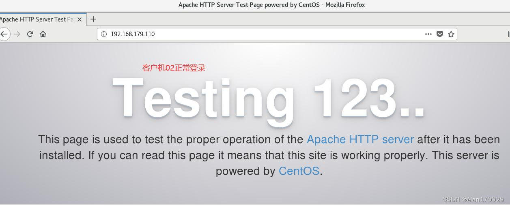
Task: Close the Apache HTTP Server Test tab
Action: tap(80, 19)
